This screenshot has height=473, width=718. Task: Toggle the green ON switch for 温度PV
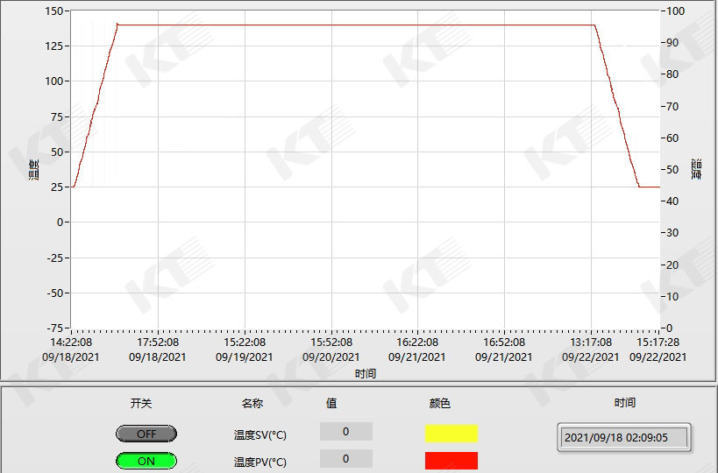point(146,461)
